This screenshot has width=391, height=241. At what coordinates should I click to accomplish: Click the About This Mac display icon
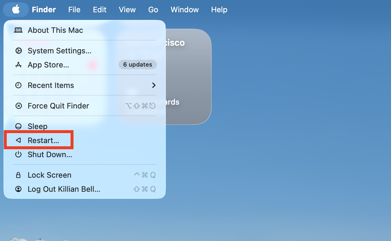click(x=18, y=30)
